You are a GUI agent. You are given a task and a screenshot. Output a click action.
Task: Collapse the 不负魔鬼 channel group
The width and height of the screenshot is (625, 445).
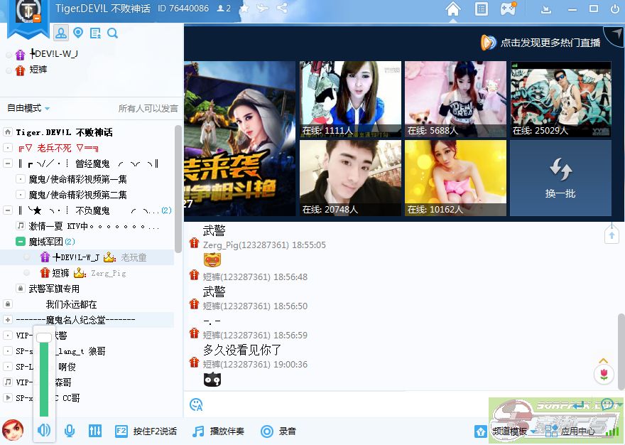tap(7, 210)
